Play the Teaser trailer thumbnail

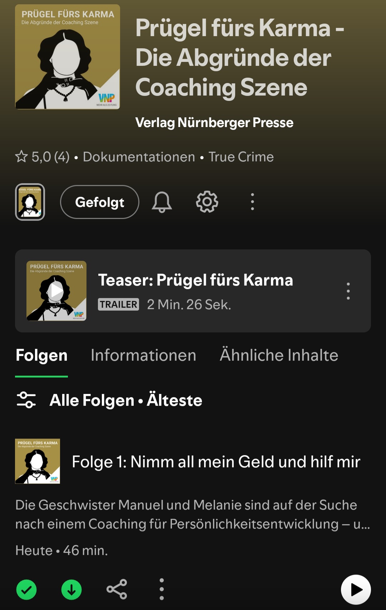pyautogui.click(x=56, y=291)
